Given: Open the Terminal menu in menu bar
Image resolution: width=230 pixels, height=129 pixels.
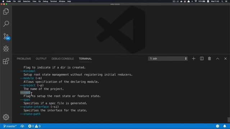Looking at the screenshot, I should (54, 1).
